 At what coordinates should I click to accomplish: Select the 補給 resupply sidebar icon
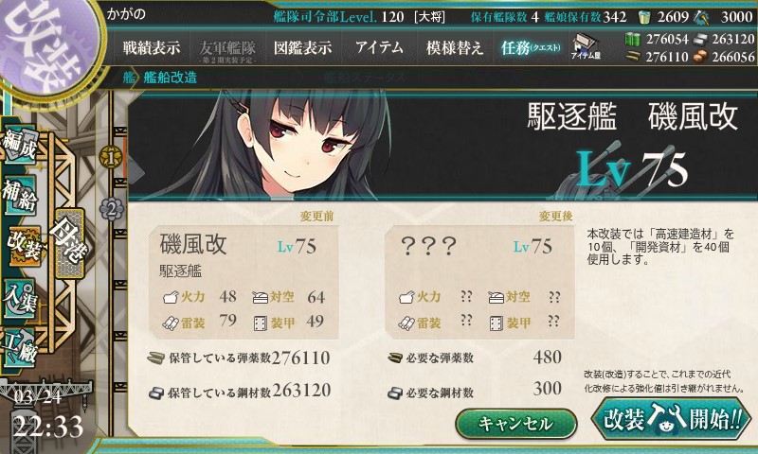pyautogui.click(x=20, y=194)
